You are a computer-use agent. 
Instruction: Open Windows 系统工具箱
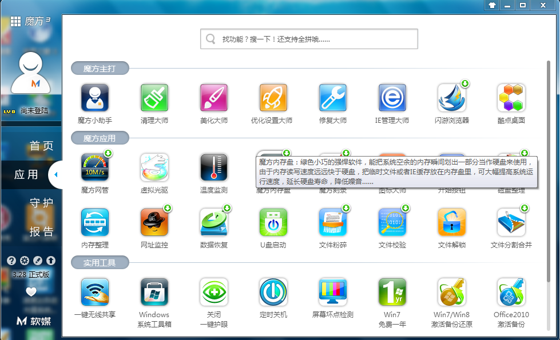pos(154,292)
